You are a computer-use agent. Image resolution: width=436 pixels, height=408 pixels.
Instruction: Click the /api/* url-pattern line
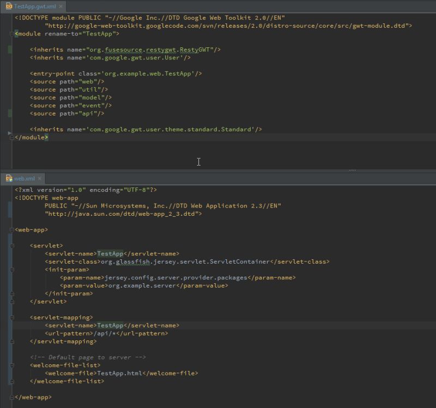click(106, 333)
